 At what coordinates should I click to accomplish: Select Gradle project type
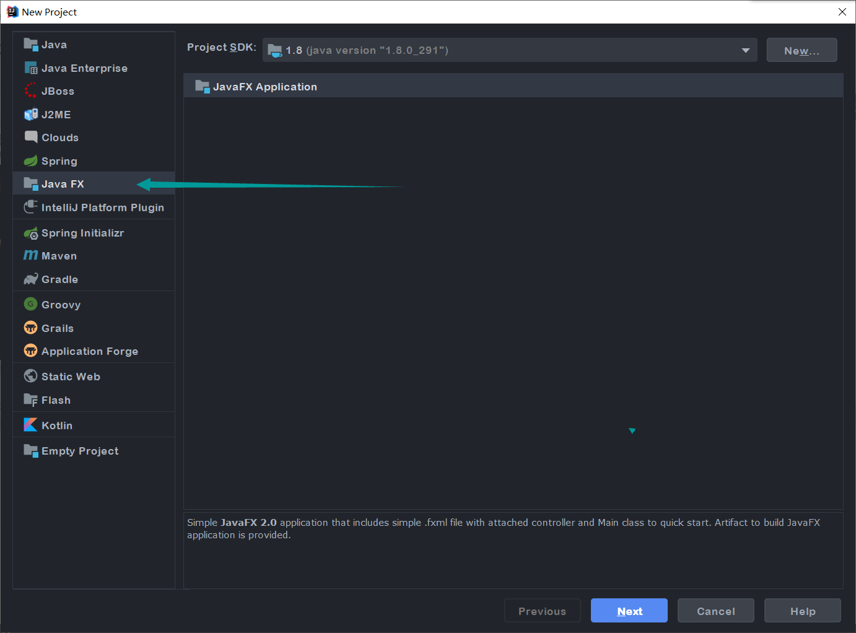94,279
